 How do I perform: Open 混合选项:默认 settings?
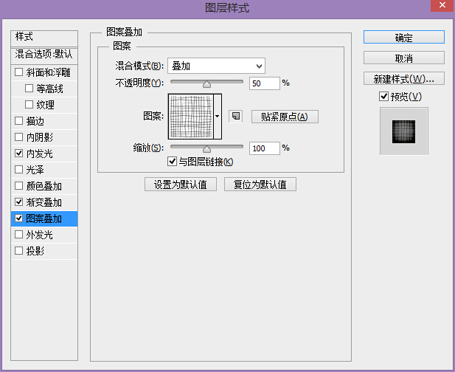point(44,55)
